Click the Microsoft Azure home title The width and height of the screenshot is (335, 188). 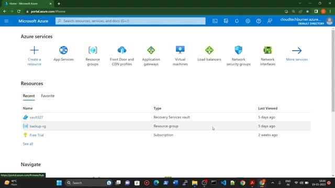pyautogui.click(x=33, y=21)
